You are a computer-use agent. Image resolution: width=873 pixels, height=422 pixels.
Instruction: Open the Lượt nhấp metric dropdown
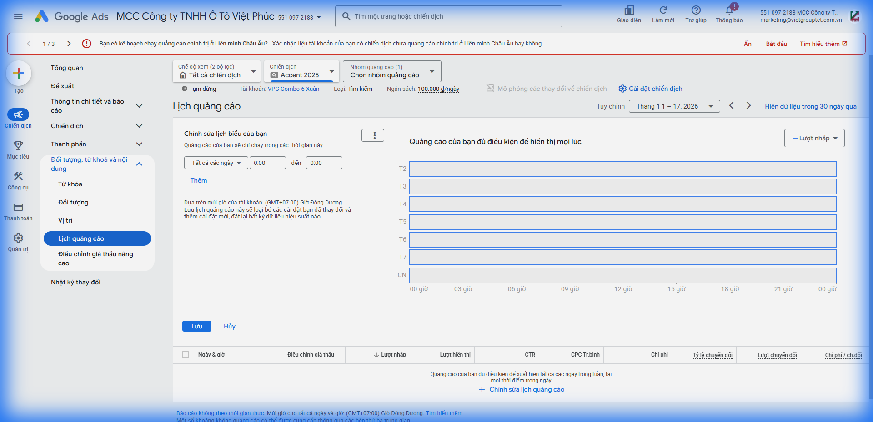pos(814,138)
